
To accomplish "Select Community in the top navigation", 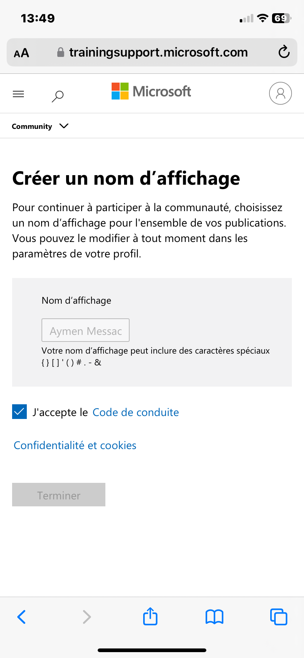I will pos(32,126).
